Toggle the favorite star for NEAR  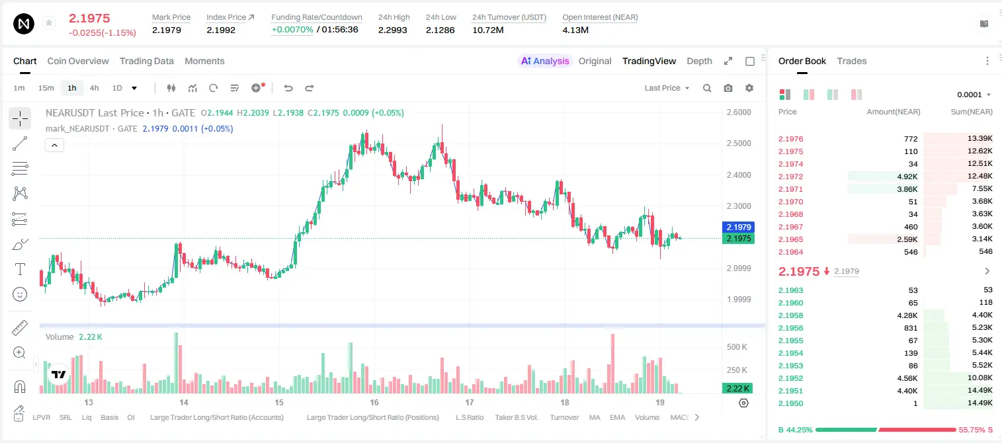tap(49, 23)
